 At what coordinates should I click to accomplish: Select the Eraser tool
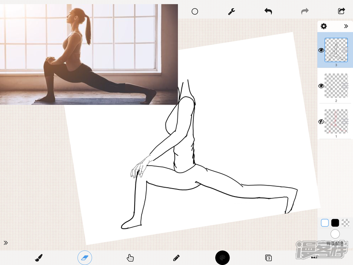click(x=85, y=257)
